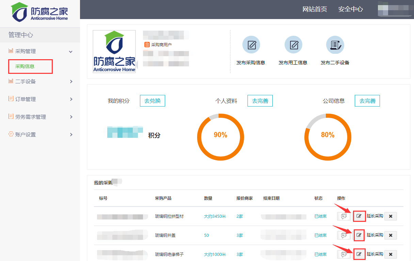Click the publish purchase info (发布采购信息) icon
The height and width of the screenshot is (261, 414).
point(251,45)
